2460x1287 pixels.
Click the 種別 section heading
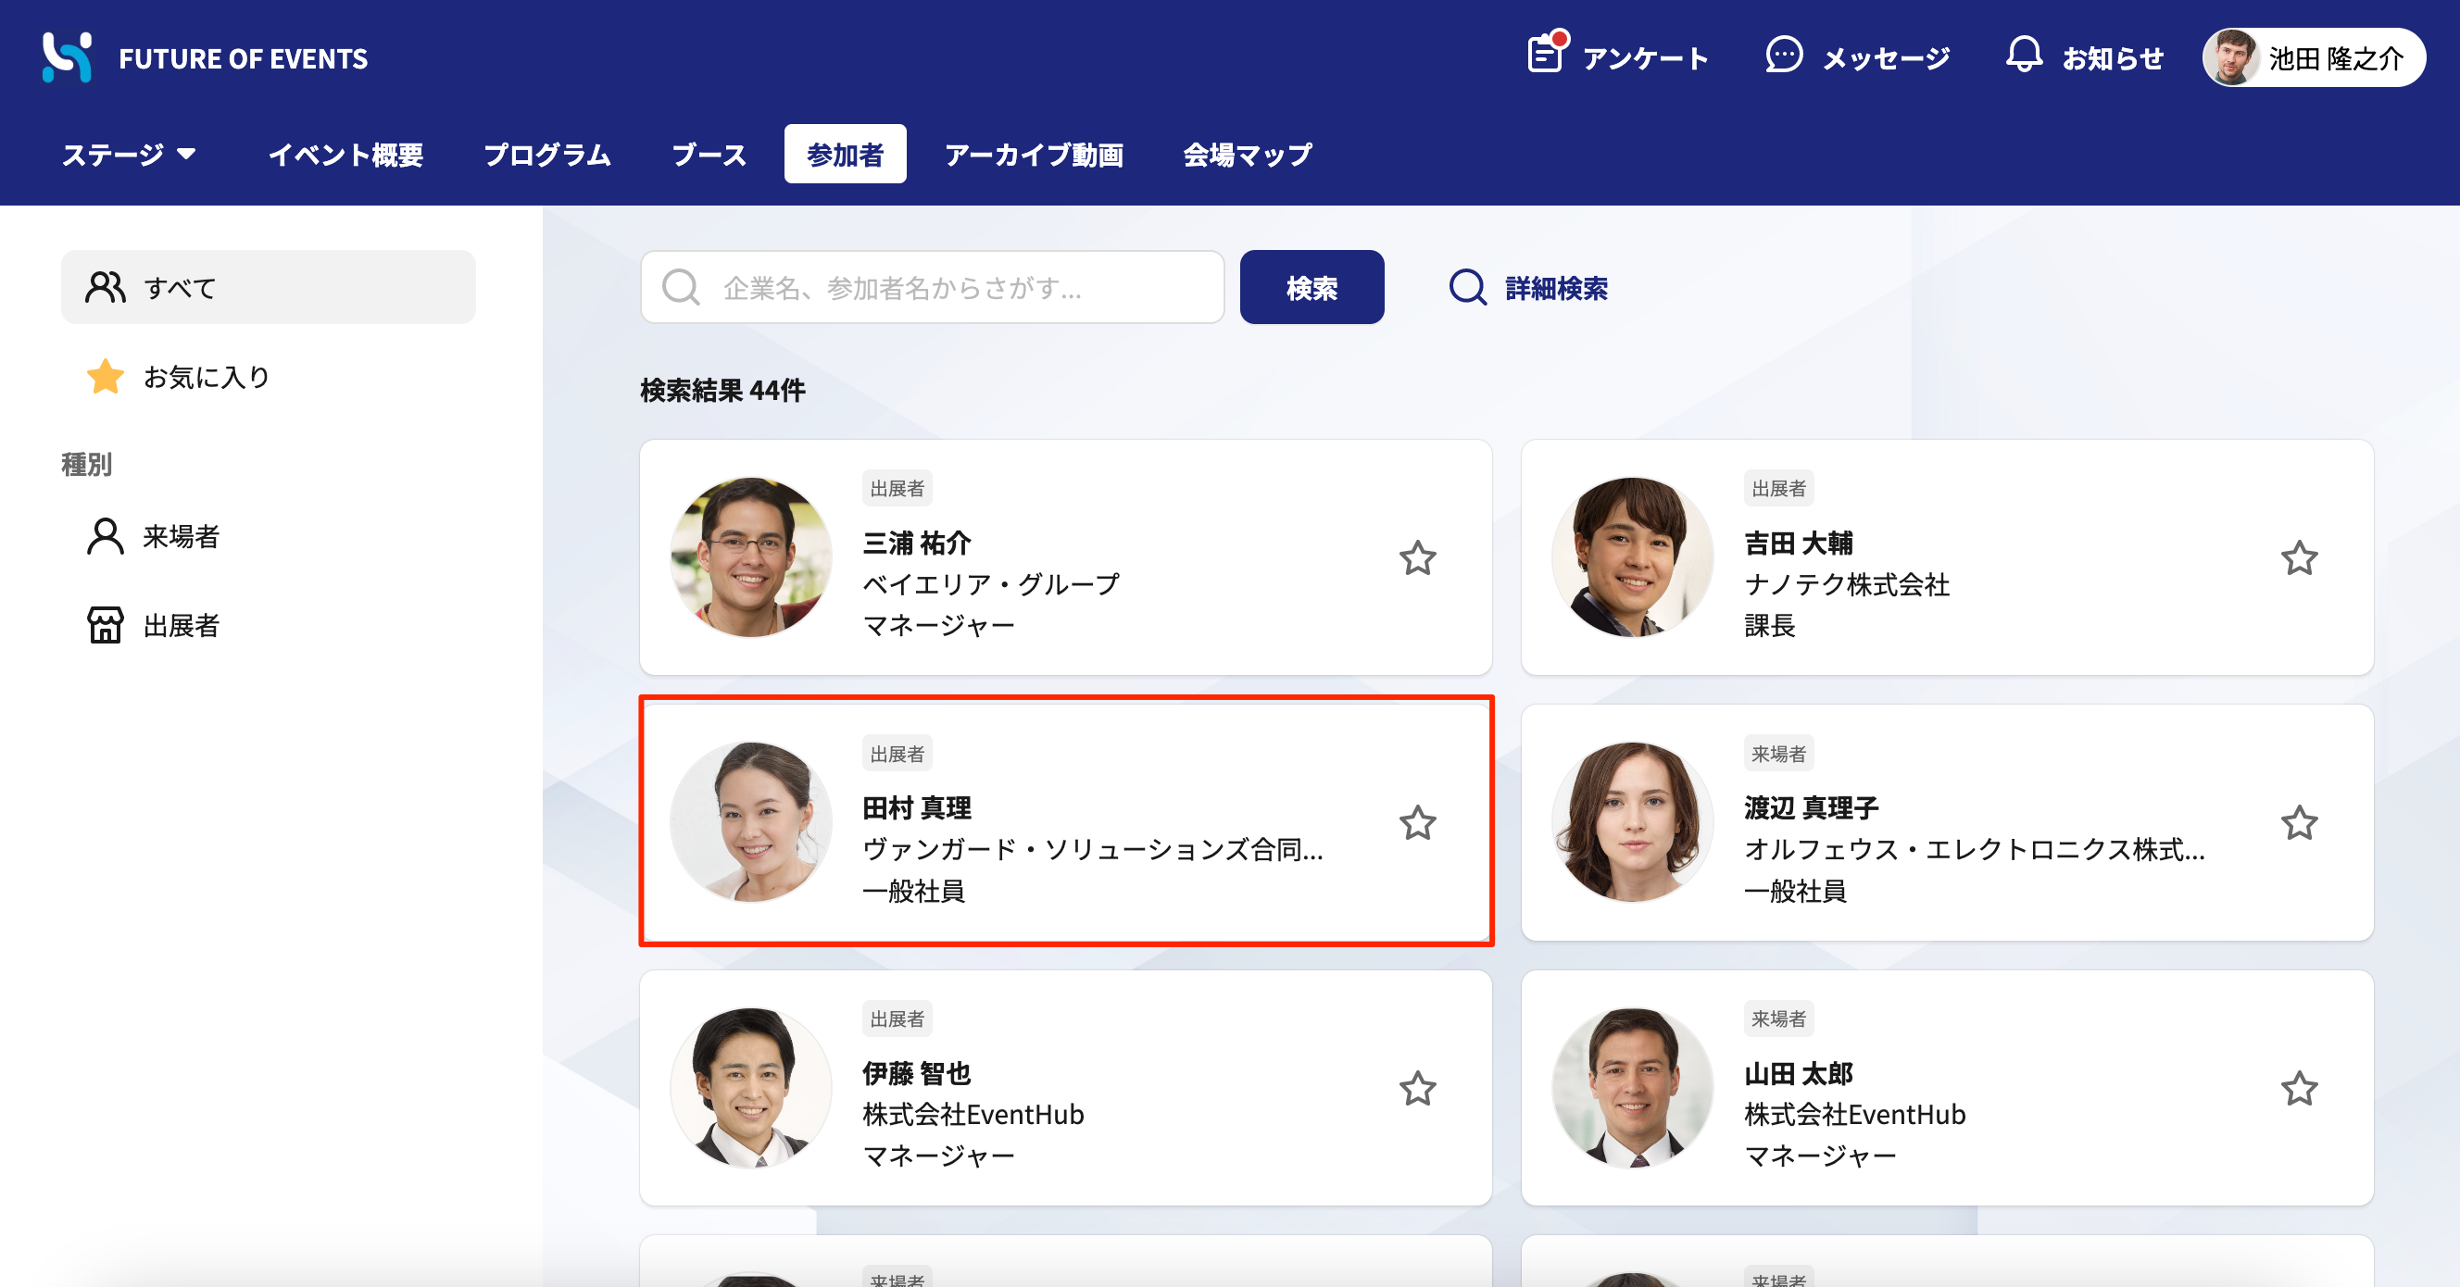click(87, 464)
